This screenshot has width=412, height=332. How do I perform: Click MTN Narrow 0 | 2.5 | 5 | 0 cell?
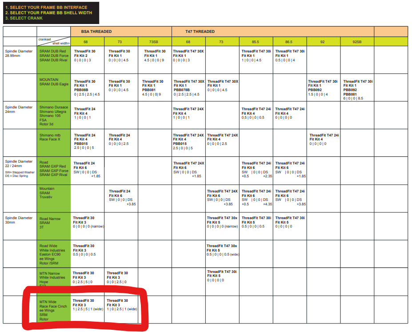coord(88,282)
